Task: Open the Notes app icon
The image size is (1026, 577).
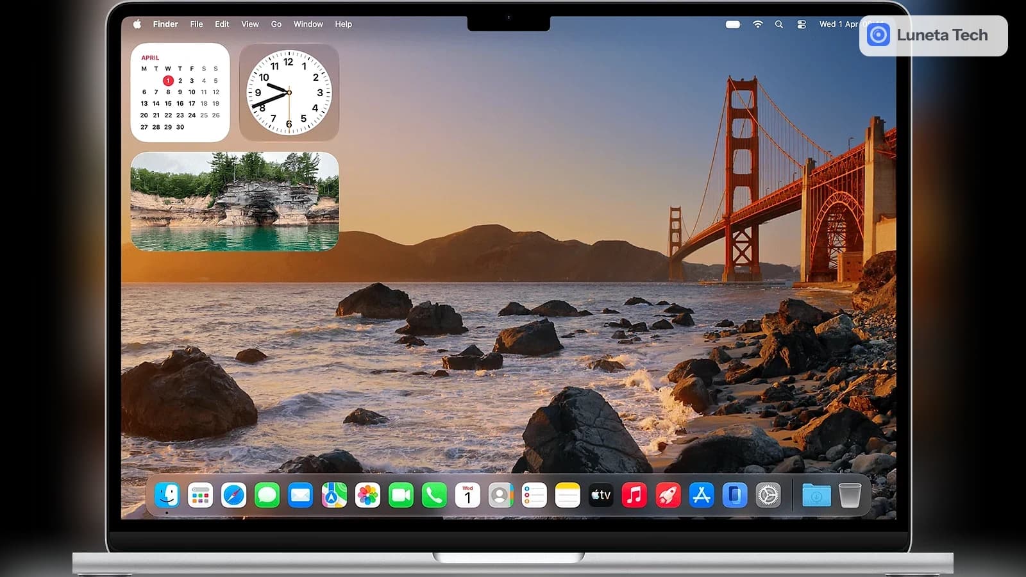Action: click(x=568, y=496)
